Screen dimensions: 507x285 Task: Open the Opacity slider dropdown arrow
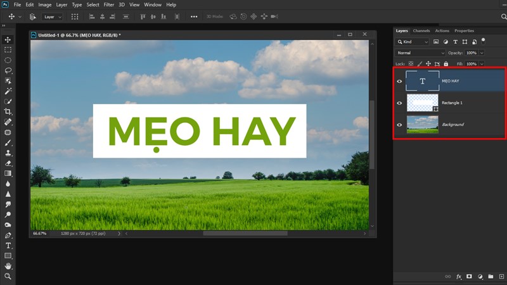[482, 53]
